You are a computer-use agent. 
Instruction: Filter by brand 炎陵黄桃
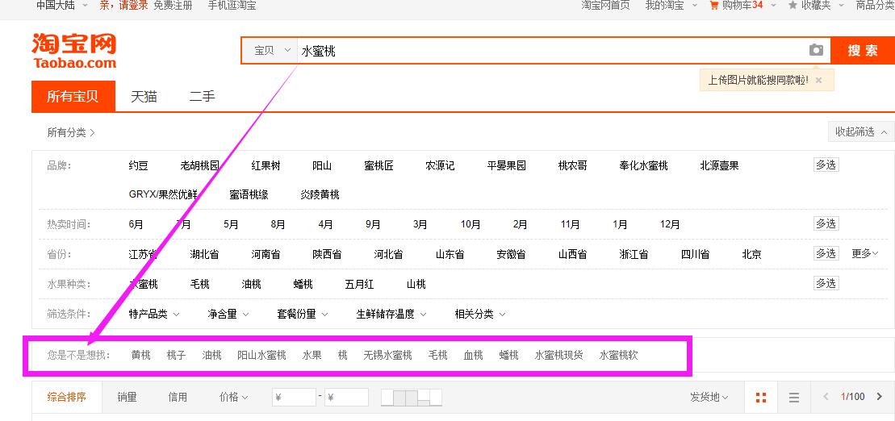pos(320,194)
